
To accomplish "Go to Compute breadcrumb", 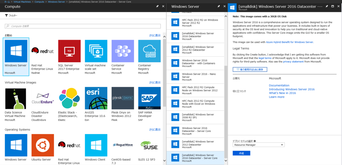I will click(x=39, y=2).
